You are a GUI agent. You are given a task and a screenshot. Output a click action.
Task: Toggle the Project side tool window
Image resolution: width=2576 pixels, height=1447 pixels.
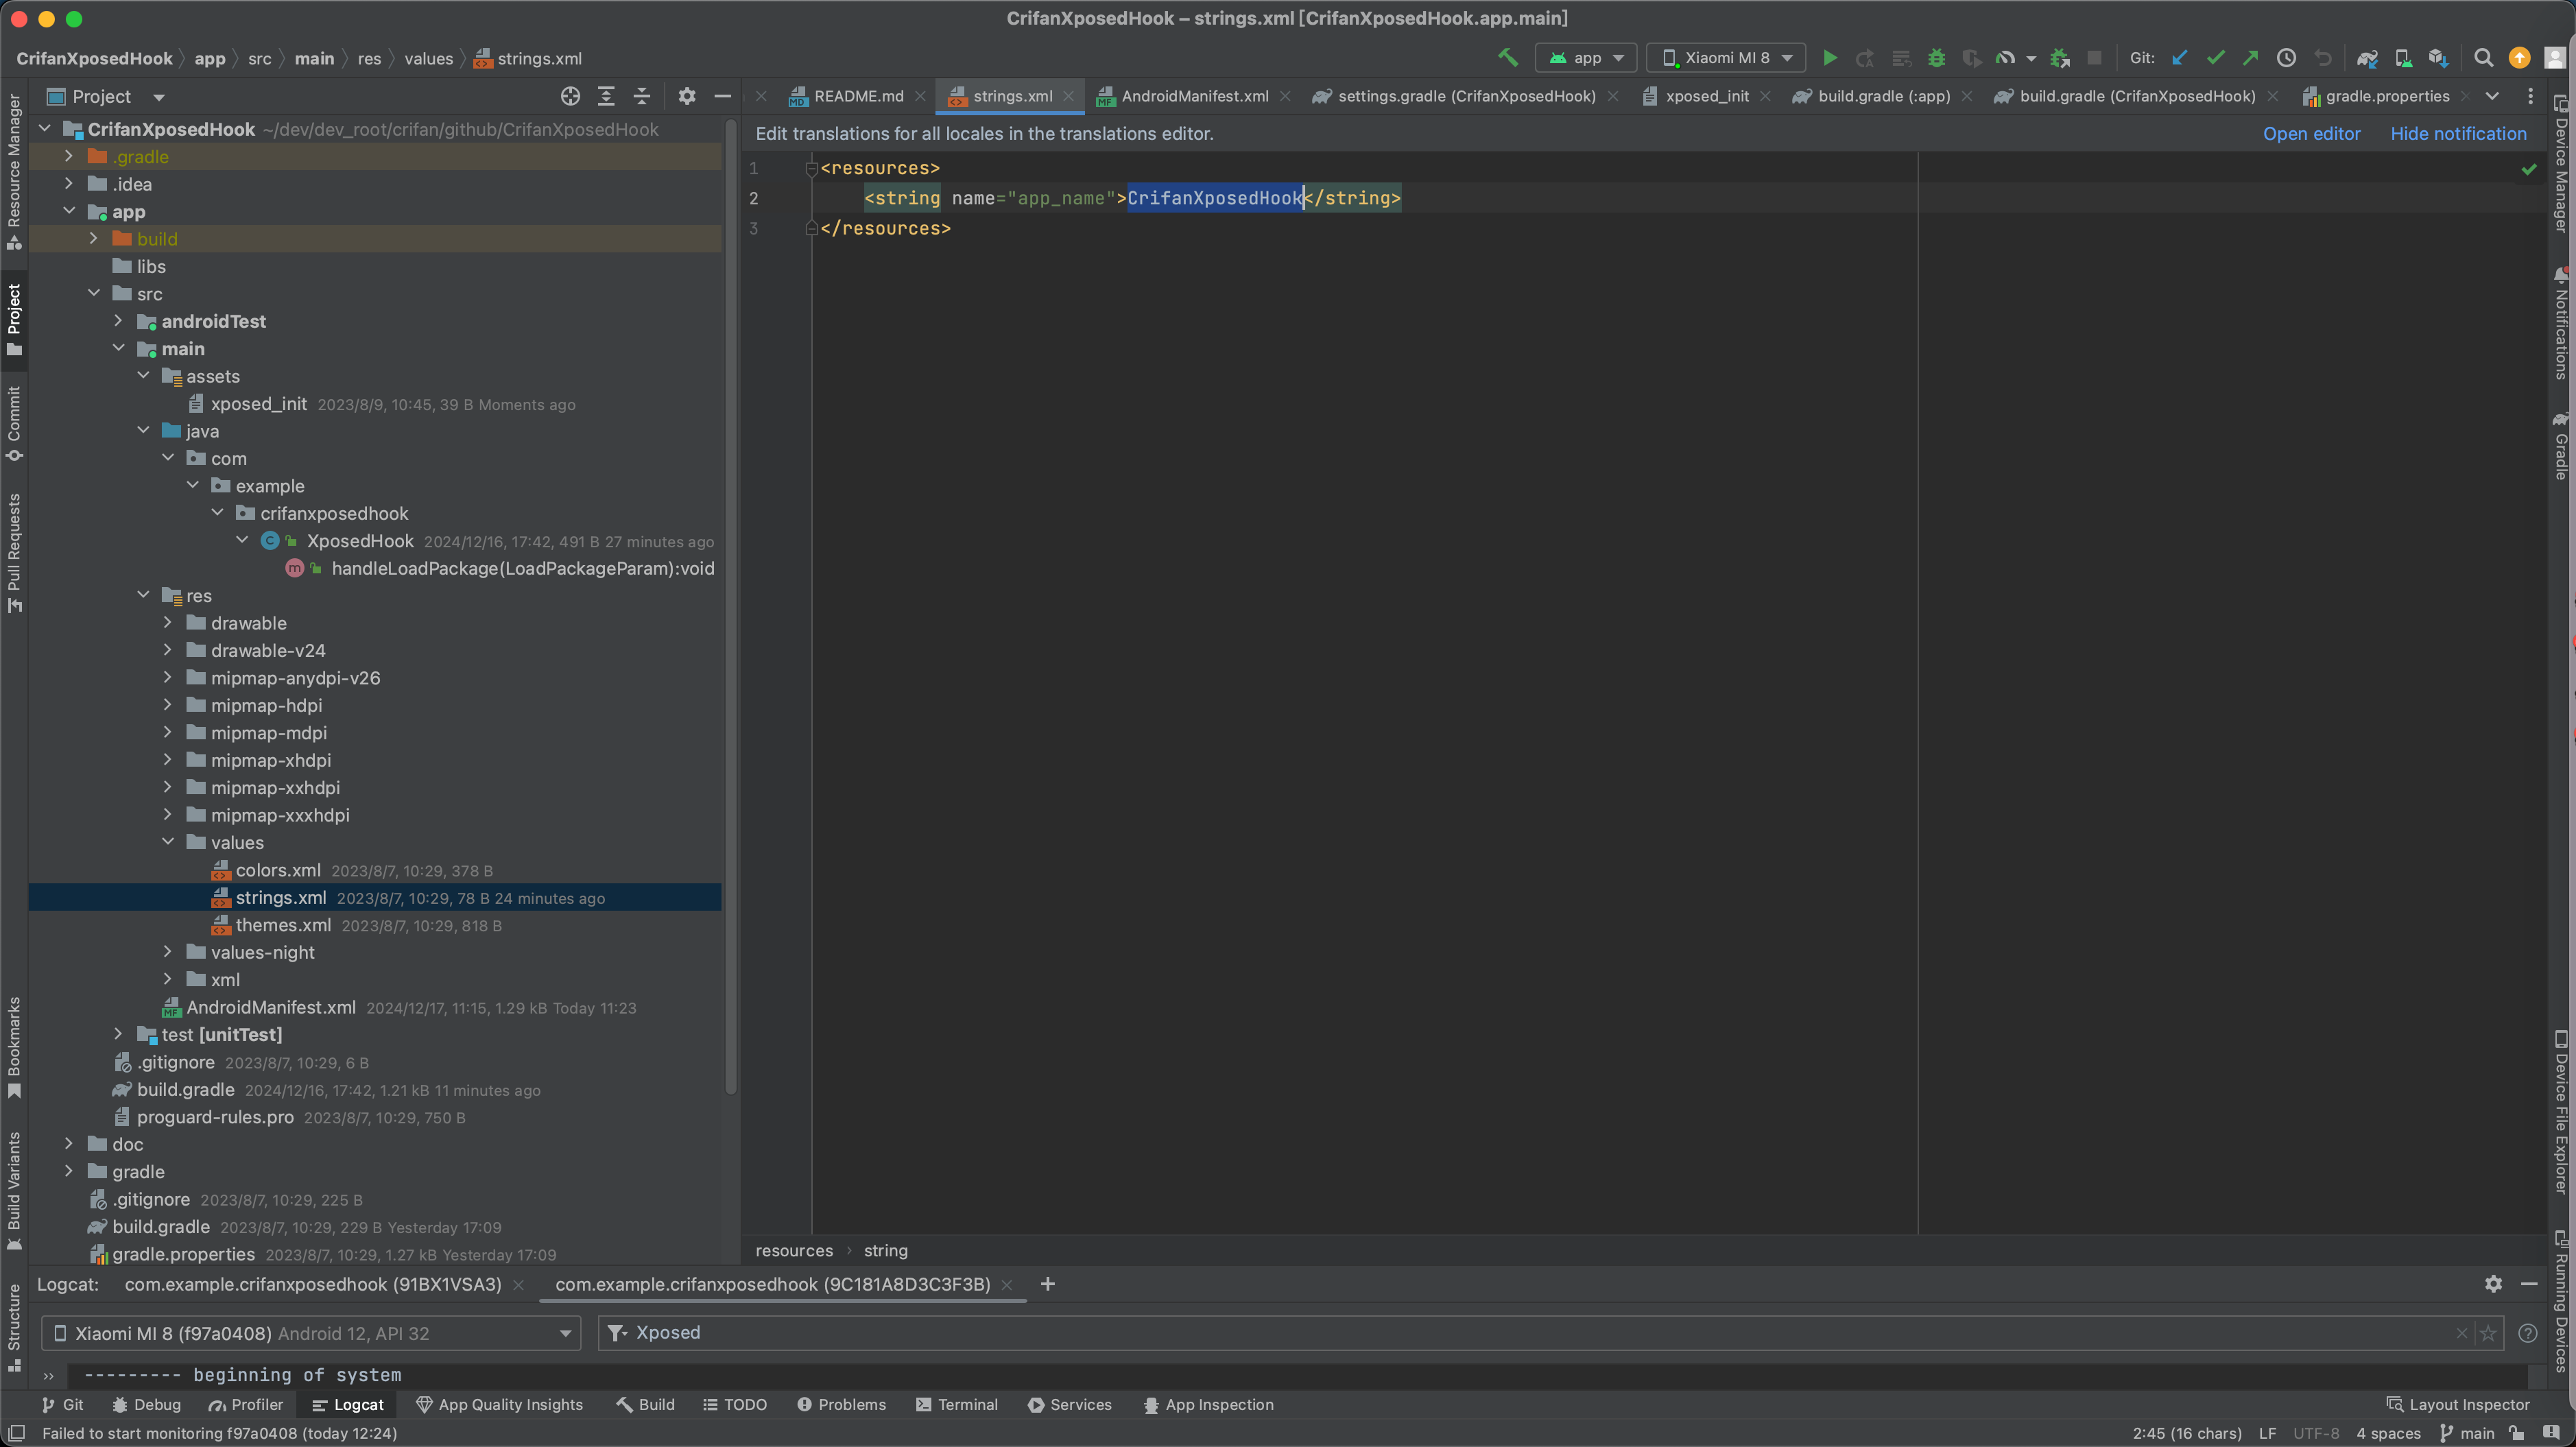click(x=14, y=320)
